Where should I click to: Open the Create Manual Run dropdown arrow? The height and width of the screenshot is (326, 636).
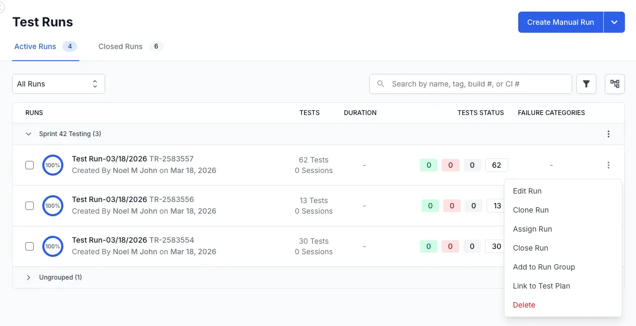[x=614, y=22]
